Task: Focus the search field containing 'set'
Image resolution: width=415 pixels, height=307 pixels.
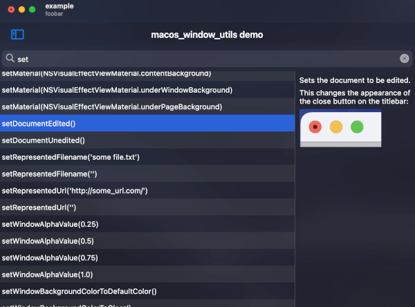Action: (207, 59)
